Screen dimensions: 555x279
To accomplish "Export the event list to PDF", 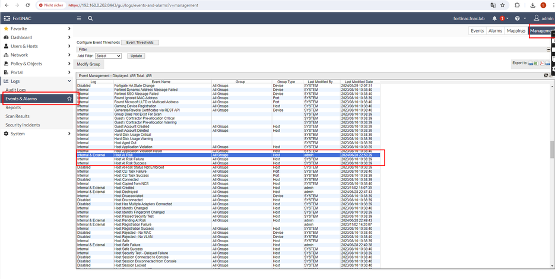I will [542, 63].
